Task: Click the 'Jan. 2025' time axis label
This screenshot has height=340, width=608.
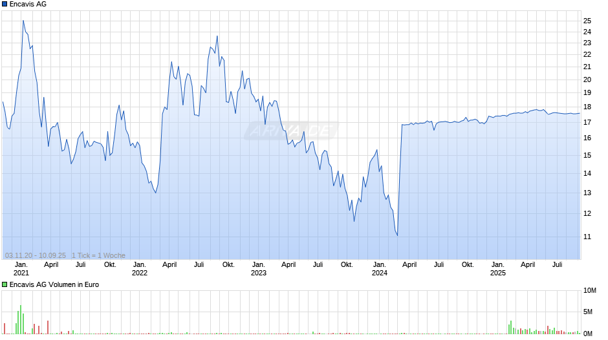Action: point(498,269)
